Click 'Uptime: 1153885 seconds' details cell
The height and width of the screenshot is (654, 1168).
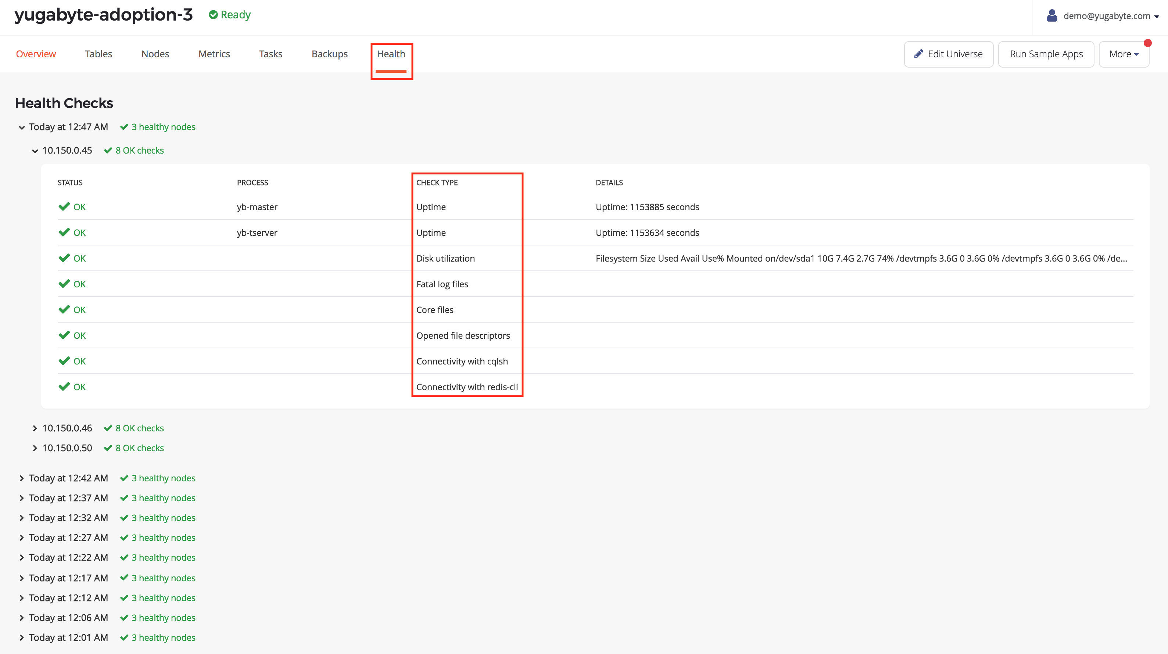click(647, 207)
